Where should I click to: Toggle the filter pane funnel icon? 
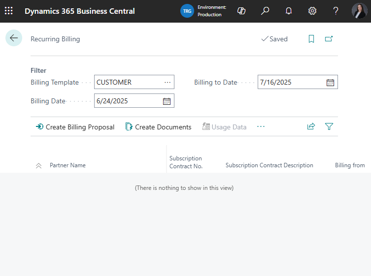pos(329,126)
